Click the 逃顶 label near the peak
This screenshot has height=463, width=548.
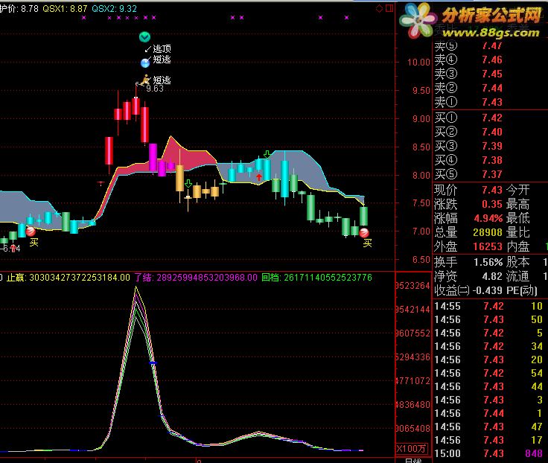[x=162, y=48]
